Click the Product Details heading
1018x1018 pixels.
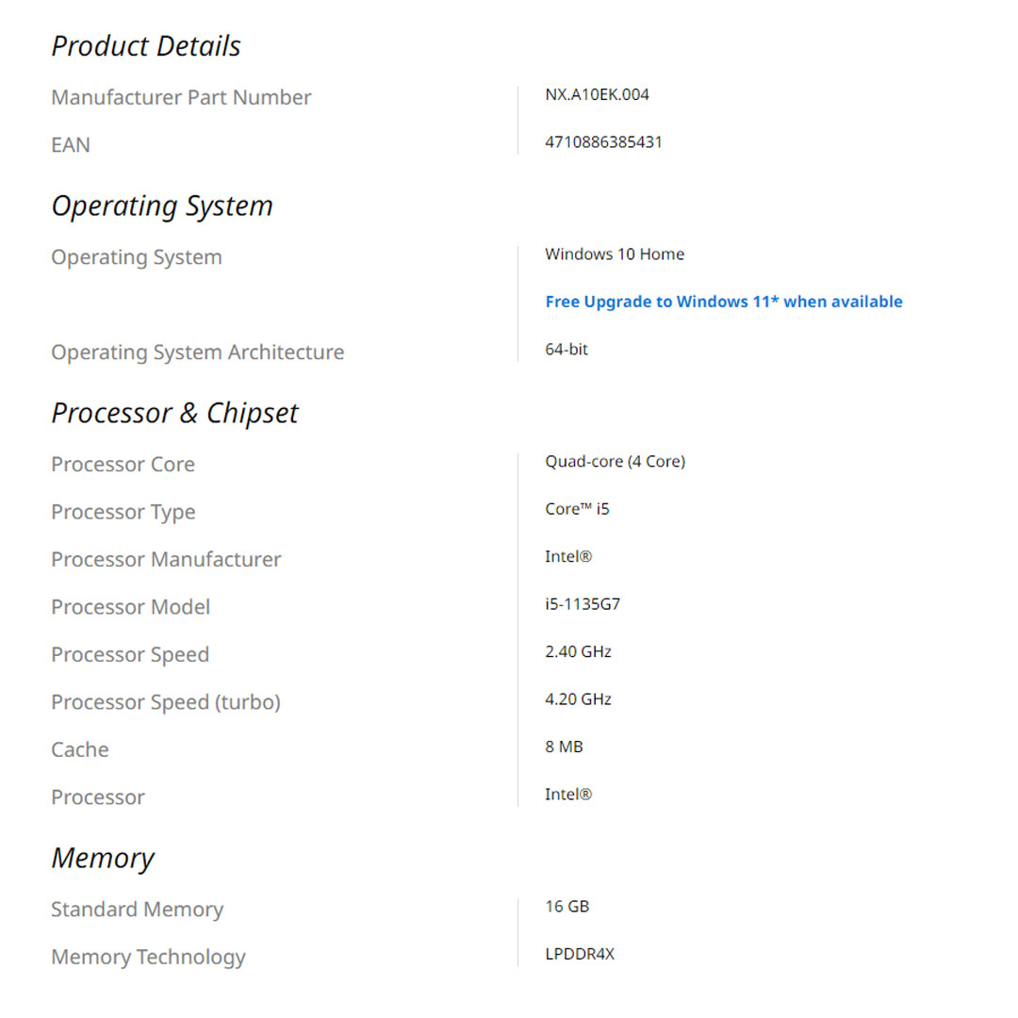tap(146, 46)
